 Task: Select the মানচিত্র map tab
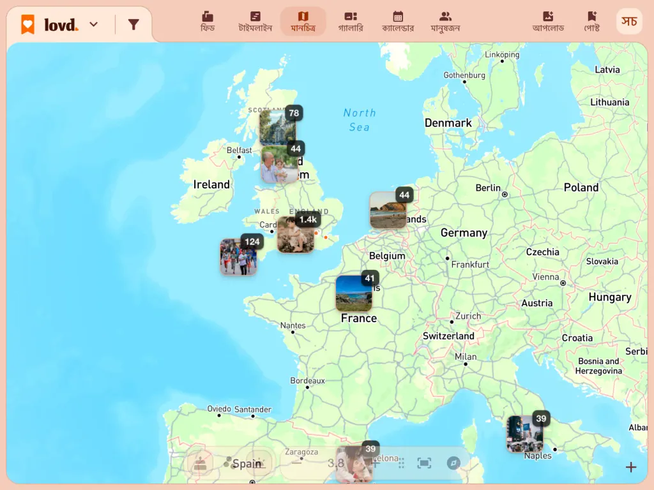tap(303, 22)
